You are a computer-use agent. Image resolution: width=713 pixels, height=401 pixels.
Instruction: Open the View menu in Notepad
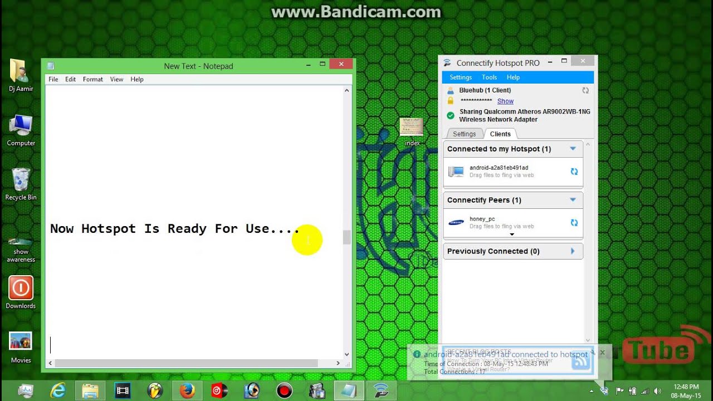(x=116, y=79)
